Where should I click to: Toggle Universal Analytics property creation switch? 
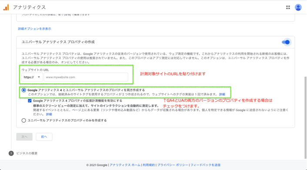click(286, 42)
